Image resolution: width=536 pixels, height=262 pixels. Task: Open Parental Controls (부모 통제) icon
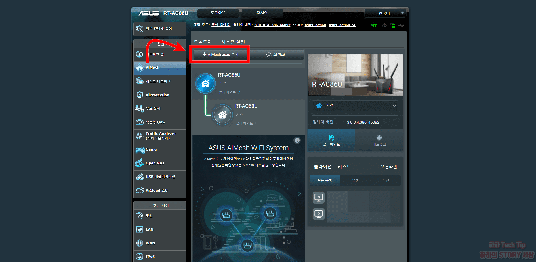(x=140, y=108)
